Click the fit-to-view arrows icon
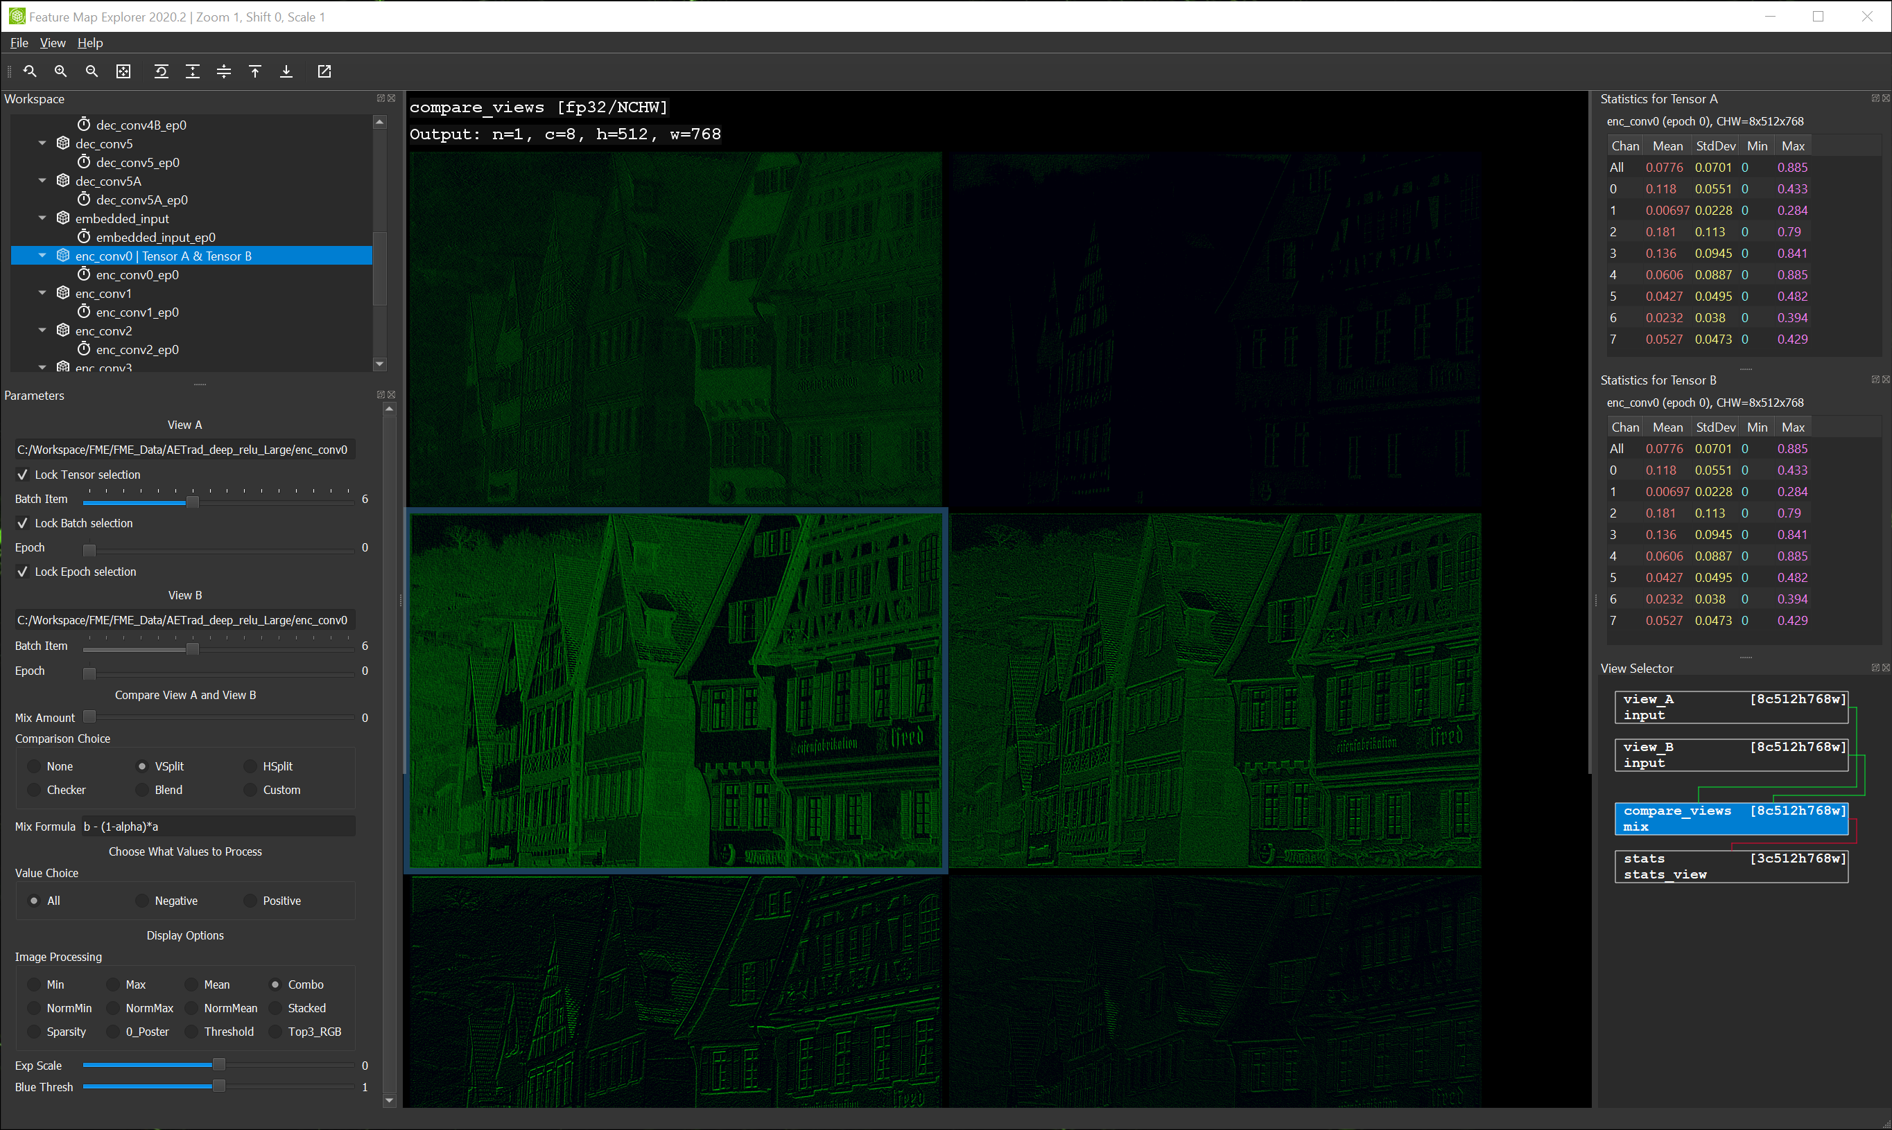 tap(123, 71)
